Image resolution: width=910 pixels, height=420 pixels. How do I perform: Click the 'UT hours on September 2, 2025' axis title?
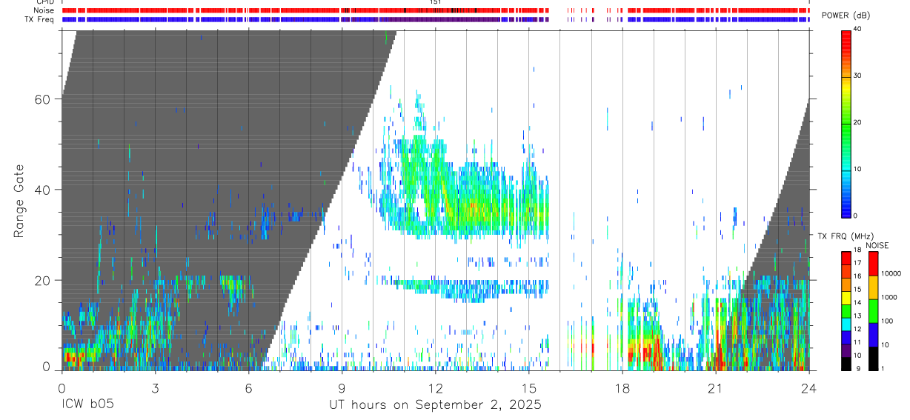click(x=435, y=405)
